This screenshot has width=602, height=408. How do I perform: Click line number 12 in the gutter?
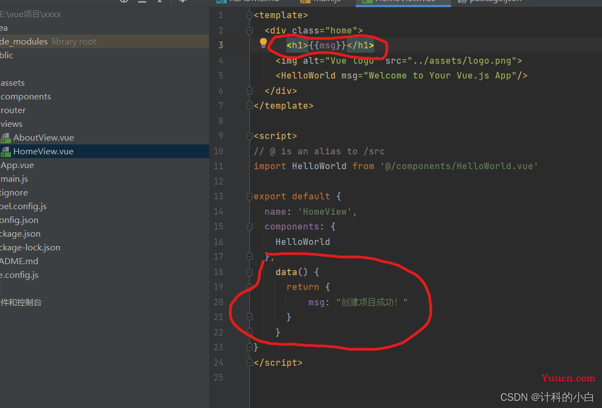[x=218, y=181]
